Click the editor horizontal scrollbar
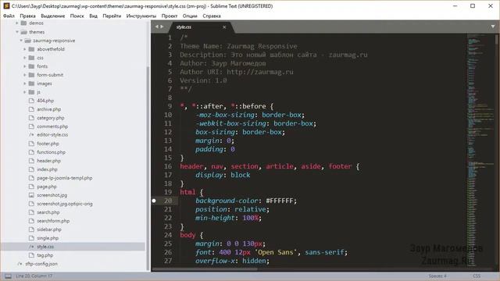Image resolution: width=500 pixels, height=281 pixels. click(x=205, y=269)
